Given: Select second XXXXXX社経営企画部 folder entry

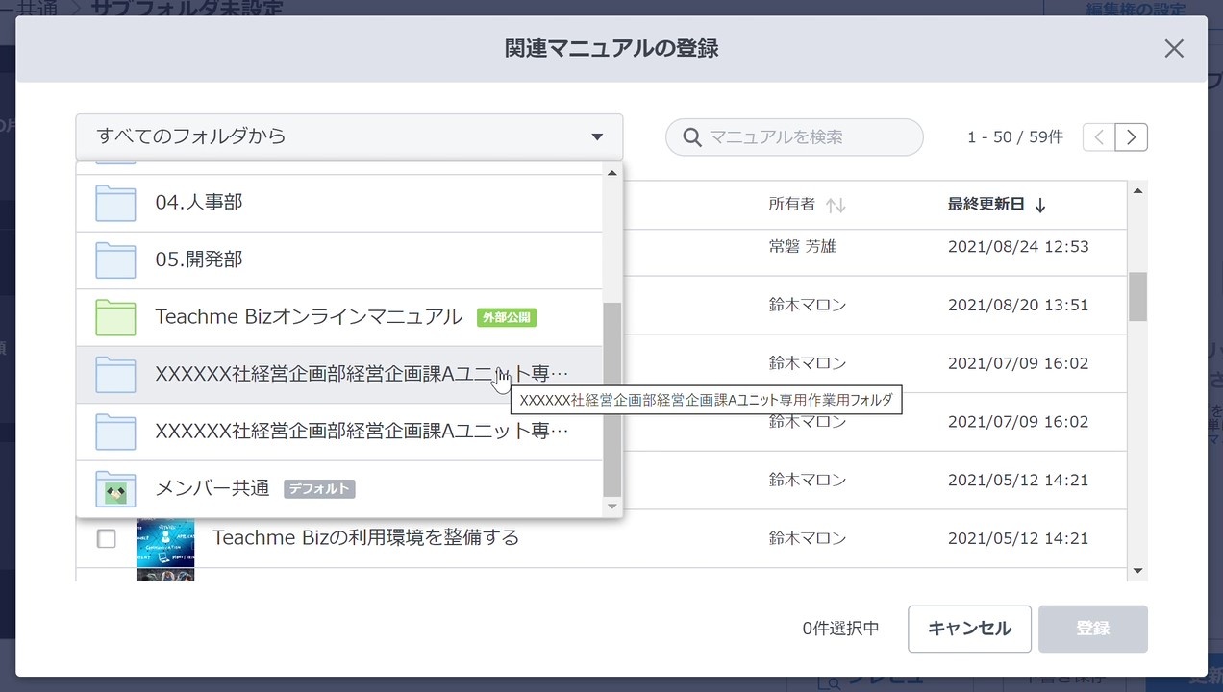Looking at the screenshot, I should point(362,432).
